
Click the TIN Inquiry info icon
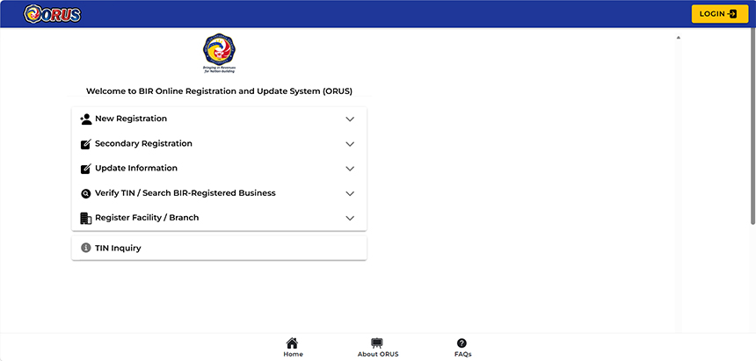[86, 248]
